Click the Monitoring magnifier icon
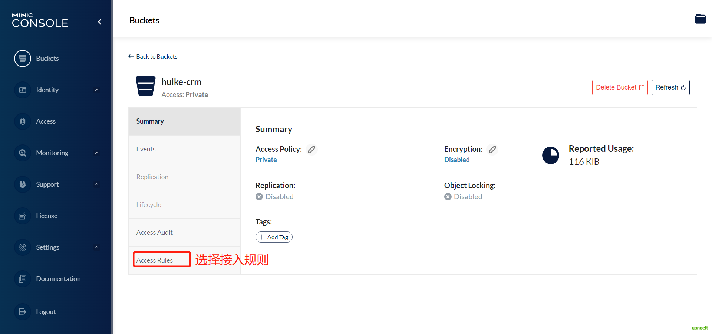 (23, 153)
